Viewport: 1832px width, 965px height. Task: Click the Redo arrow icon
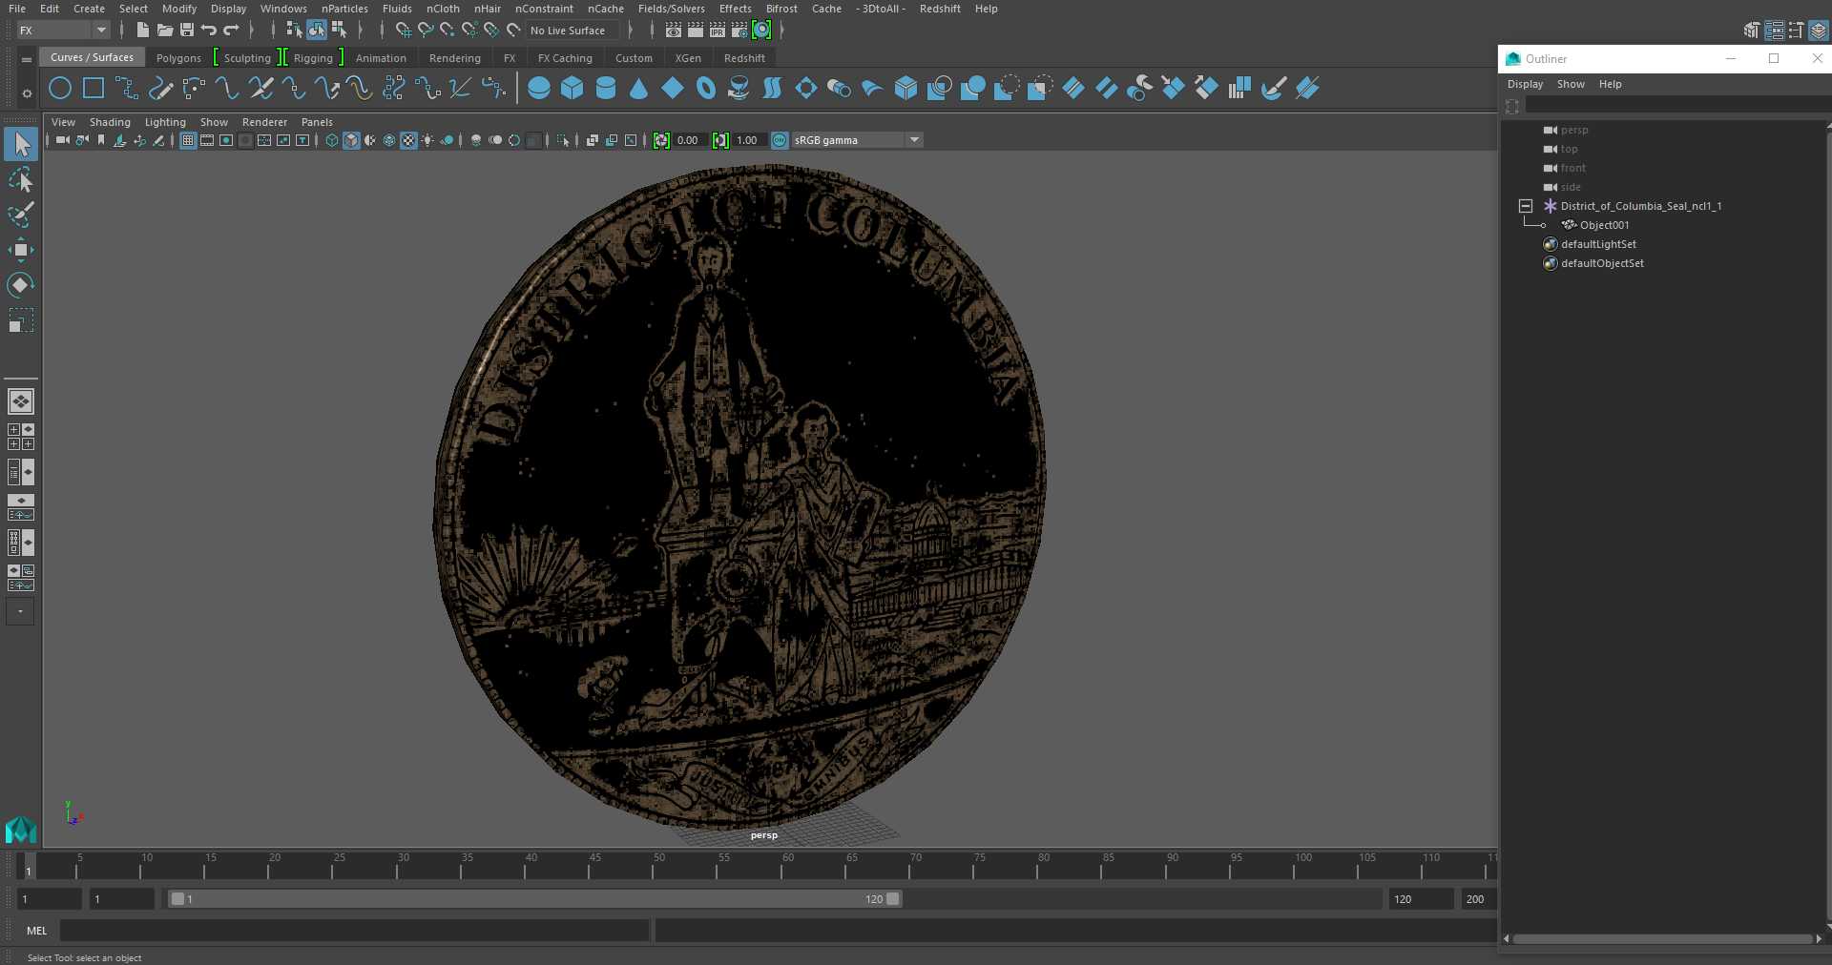pyautogui.click(x=231, y=31)
